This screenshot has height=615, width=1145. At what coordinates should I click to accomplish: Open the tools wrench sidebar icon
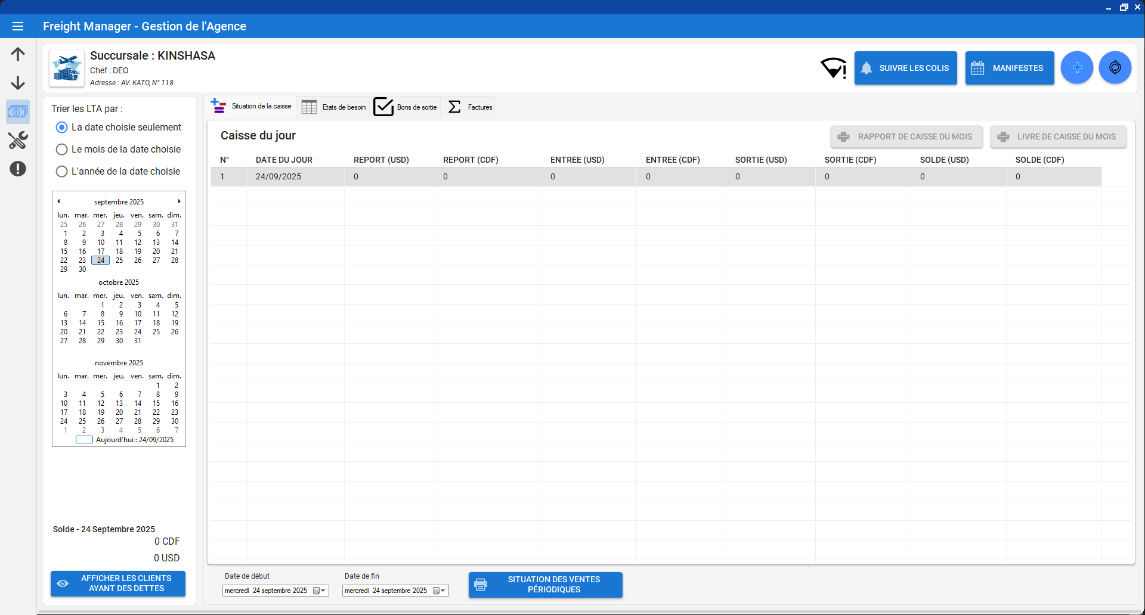tap(18, 141)
